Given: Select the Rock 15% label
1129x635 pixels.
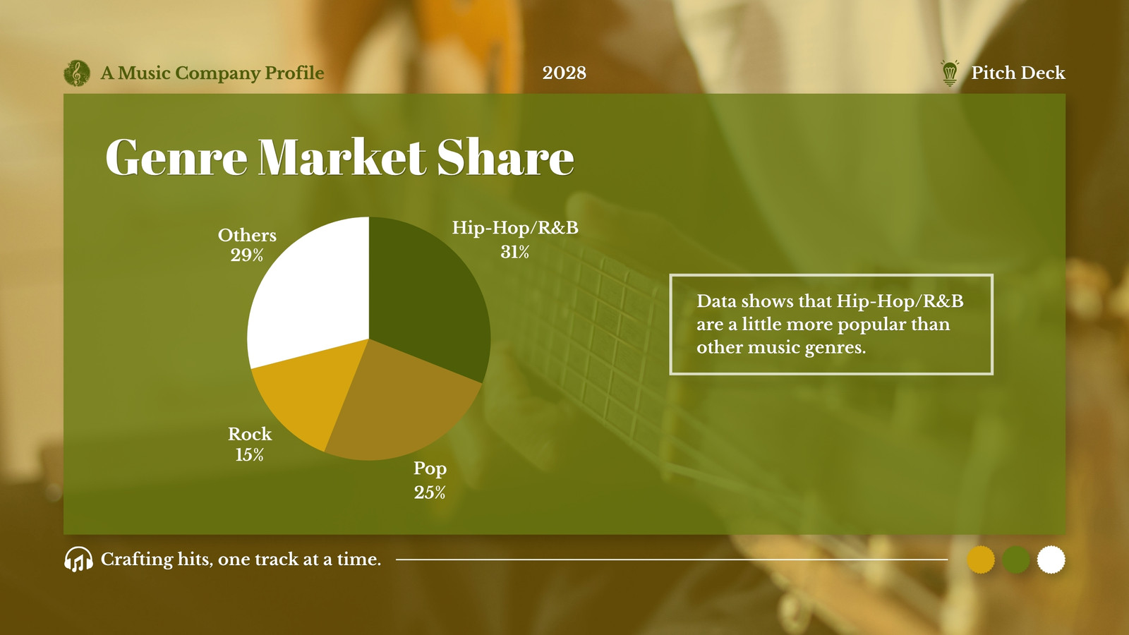Looking at the screenshot, I should 250,444.
